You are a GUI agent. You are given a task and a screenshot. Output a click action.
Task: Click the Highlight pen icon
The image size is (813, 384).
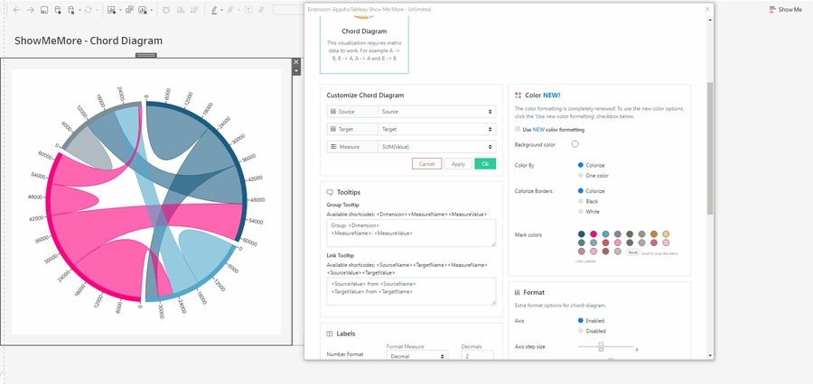click(215, 10)
